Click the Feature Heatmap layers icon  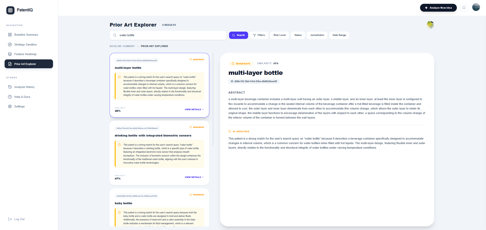(10, 54)
